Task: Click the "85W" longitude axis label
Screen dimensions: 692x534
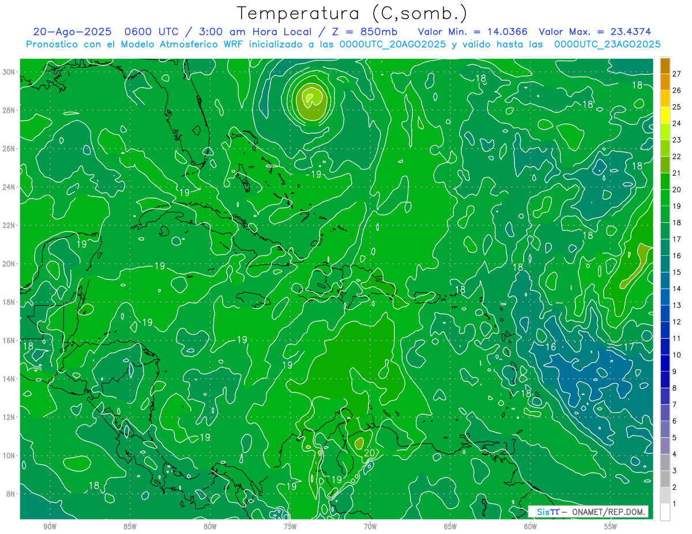Action: (130, 527)
